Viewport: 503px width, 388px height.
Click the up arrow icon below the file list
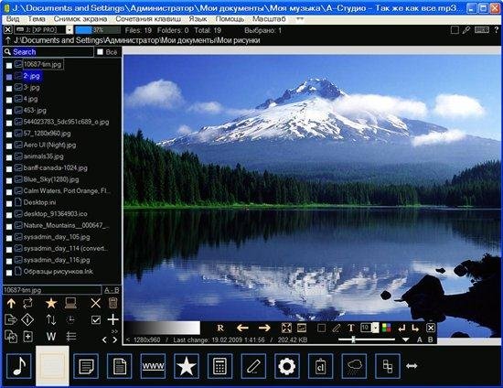tap(11, 303)
